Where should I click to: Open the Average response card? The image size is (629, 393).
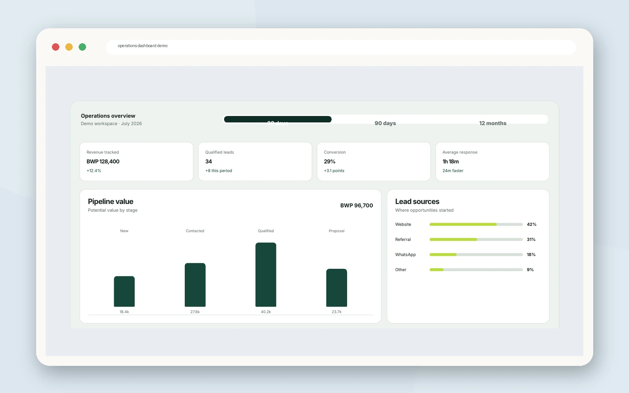(x=492, y=162)
